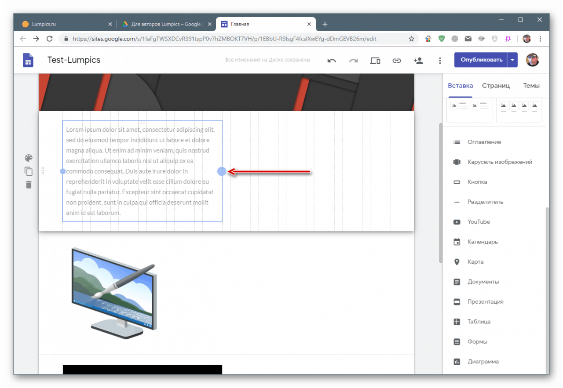Click the Карусель изображений icon

[x=457, y=162]
